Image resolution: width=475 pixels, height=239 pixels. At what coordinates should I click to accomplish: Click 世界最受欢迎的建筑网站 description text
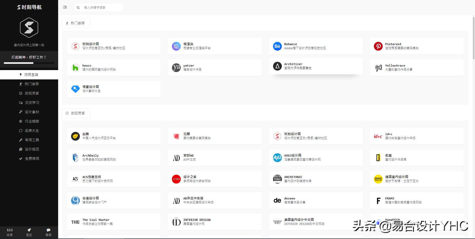99,160
